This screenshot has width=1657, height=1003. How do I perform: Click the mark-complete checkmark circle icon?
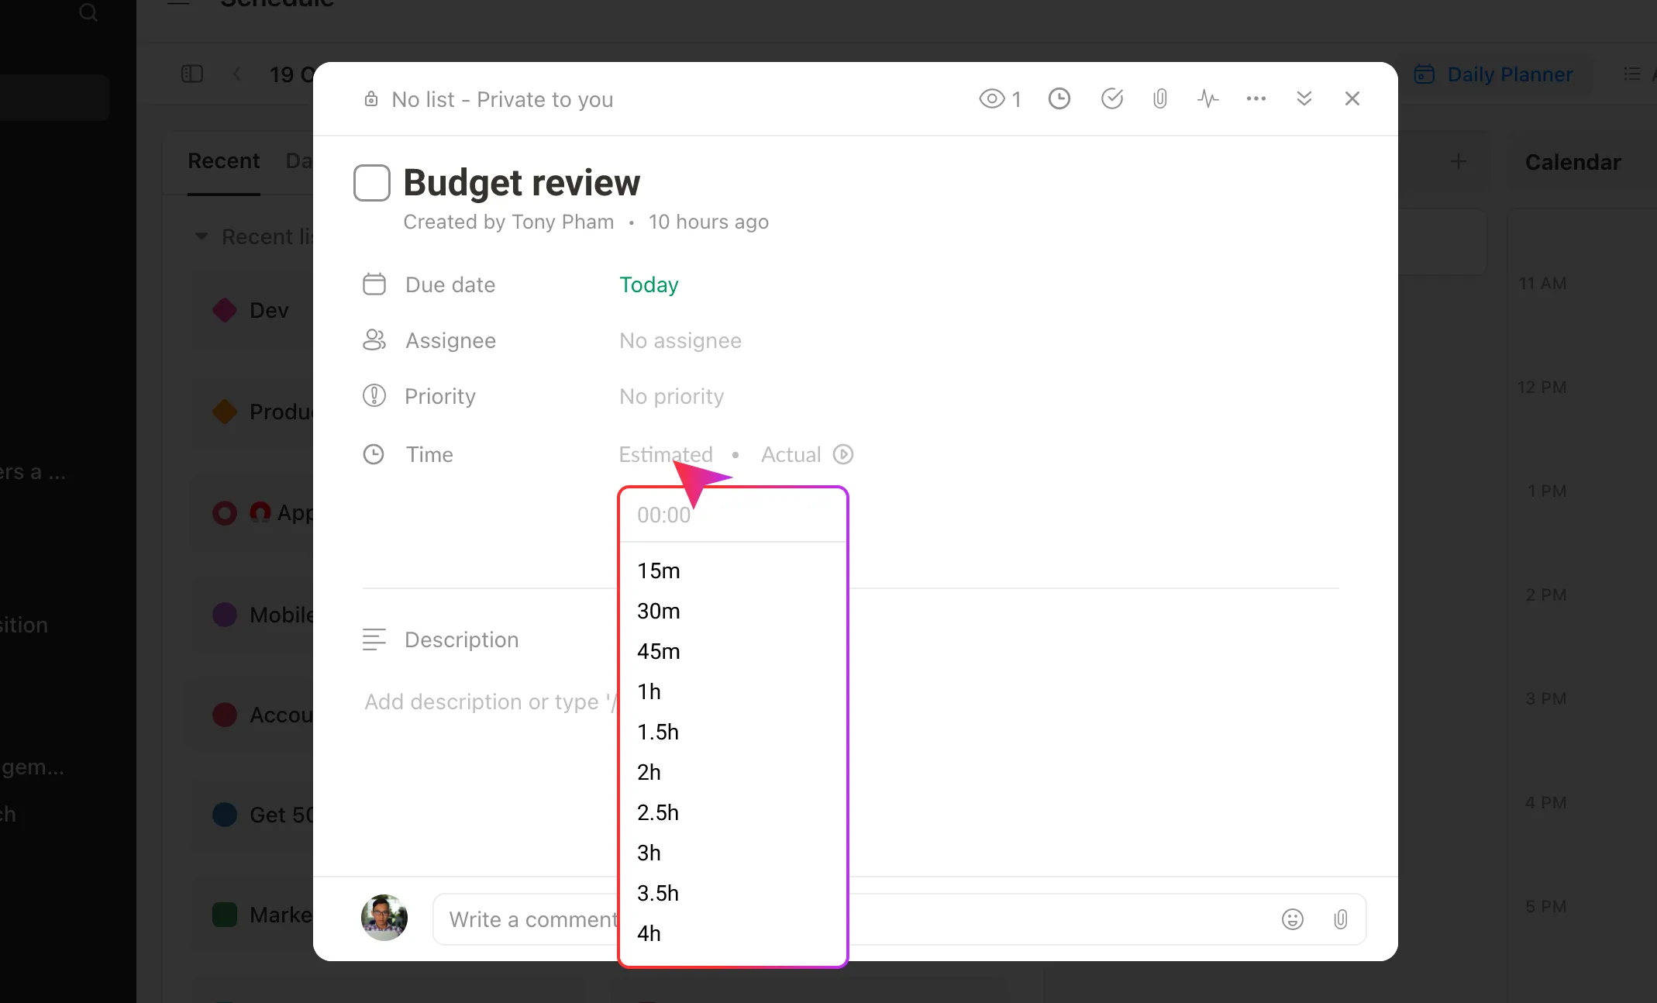coord(1111,99)
